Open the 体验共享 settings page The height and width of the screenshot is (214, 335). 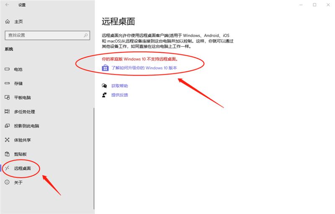click(23, 140)
